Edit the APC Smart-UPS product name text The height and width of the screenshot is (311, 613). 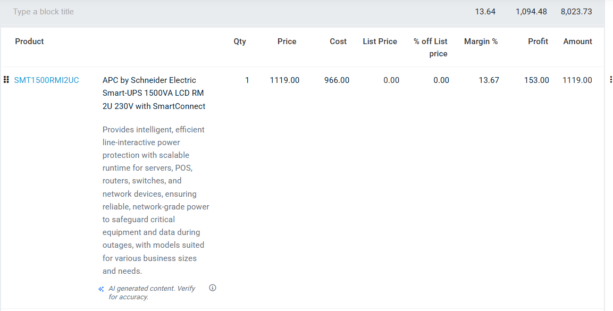click(x=154, y=93)
